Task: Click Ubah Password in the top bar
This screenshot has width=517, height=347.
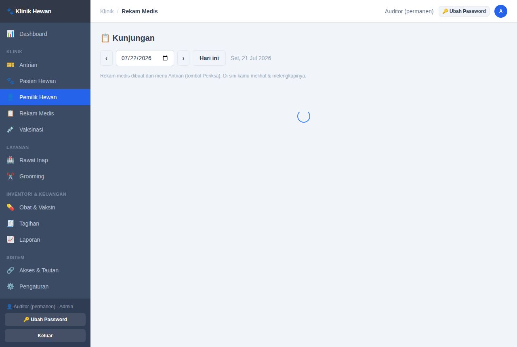Action: [x=464, y=11]
